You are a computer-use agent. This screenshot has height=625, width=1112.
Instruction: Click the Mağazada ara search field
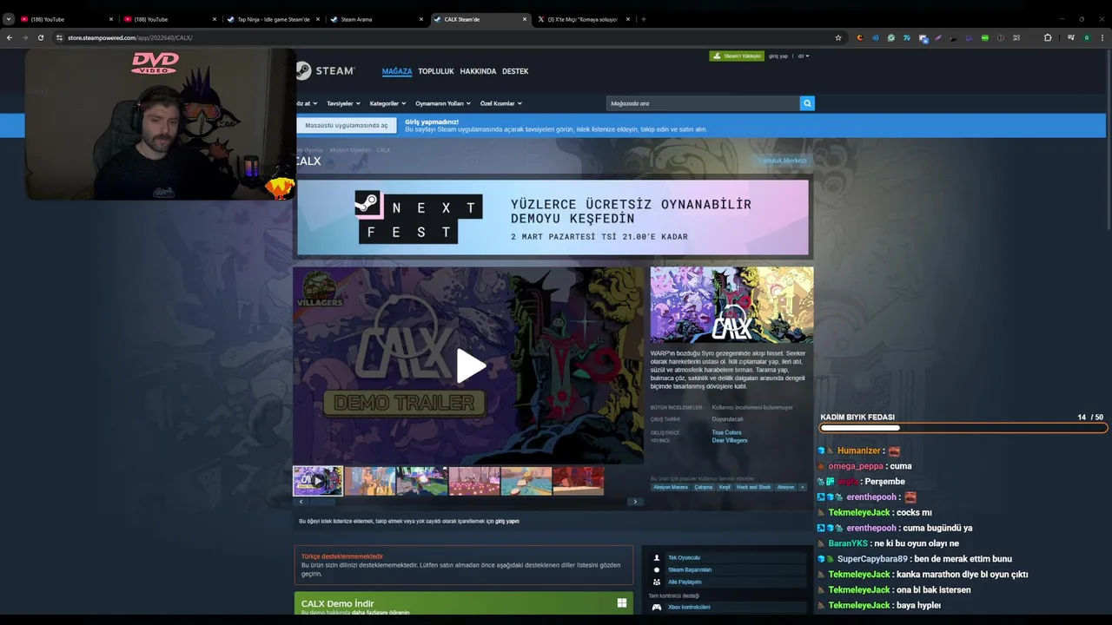click(703, 103)
